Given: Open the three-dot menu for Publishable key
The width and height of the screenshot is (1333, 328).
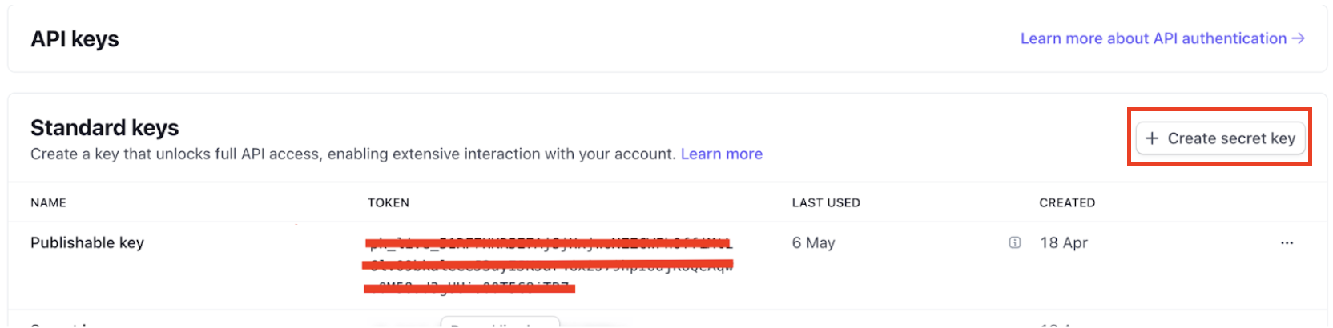Looking at the screenshot, I should 1287,243.
